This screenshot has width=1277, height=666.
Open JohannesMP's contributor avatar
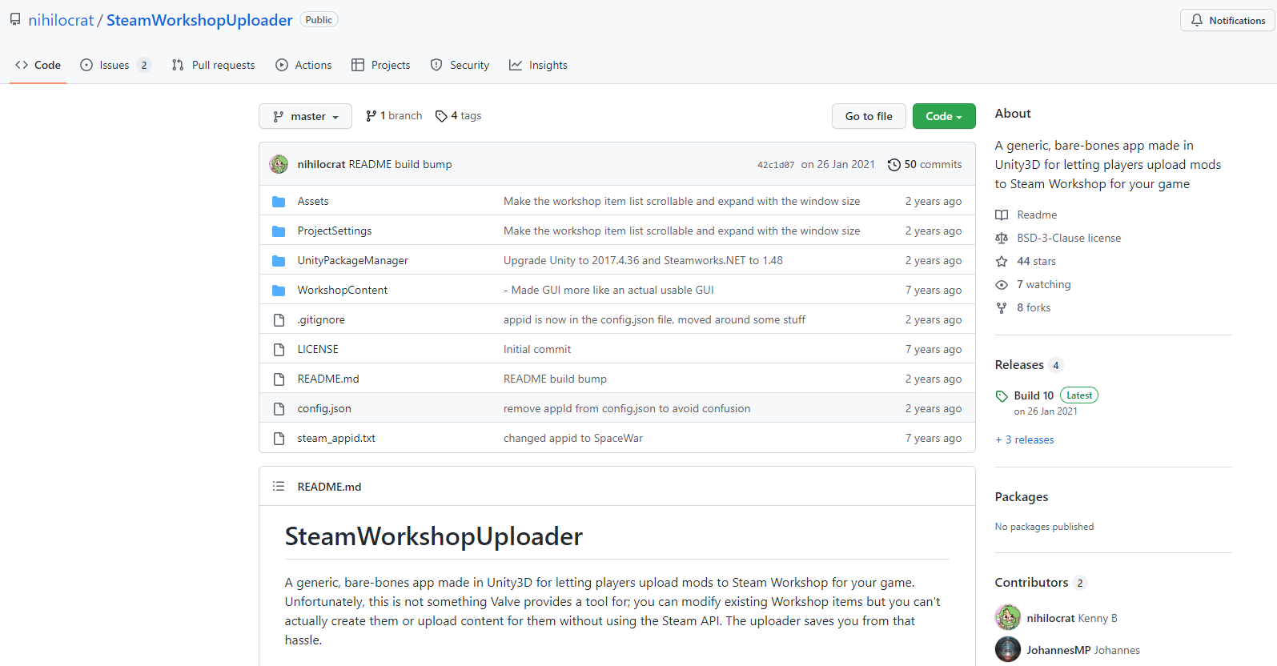coord(1008,649)
